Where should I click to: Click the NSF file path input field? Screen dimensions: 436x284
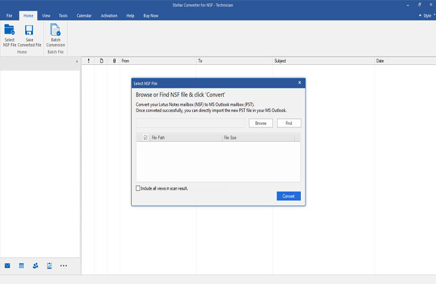point(190,123)
